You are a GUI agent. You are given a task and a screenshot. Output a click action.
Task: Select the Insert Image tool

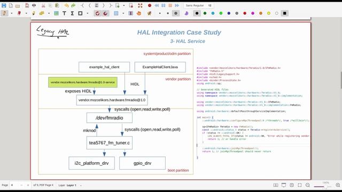point(56,13)
